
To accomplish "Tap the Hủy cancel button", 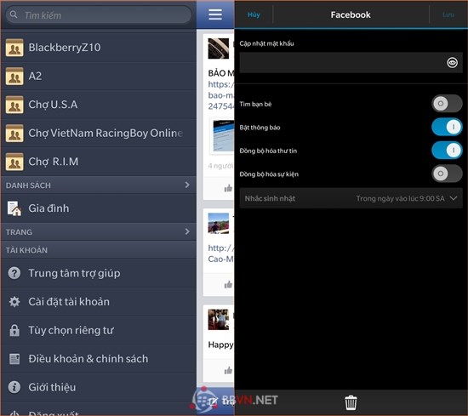I will [254, 14].
